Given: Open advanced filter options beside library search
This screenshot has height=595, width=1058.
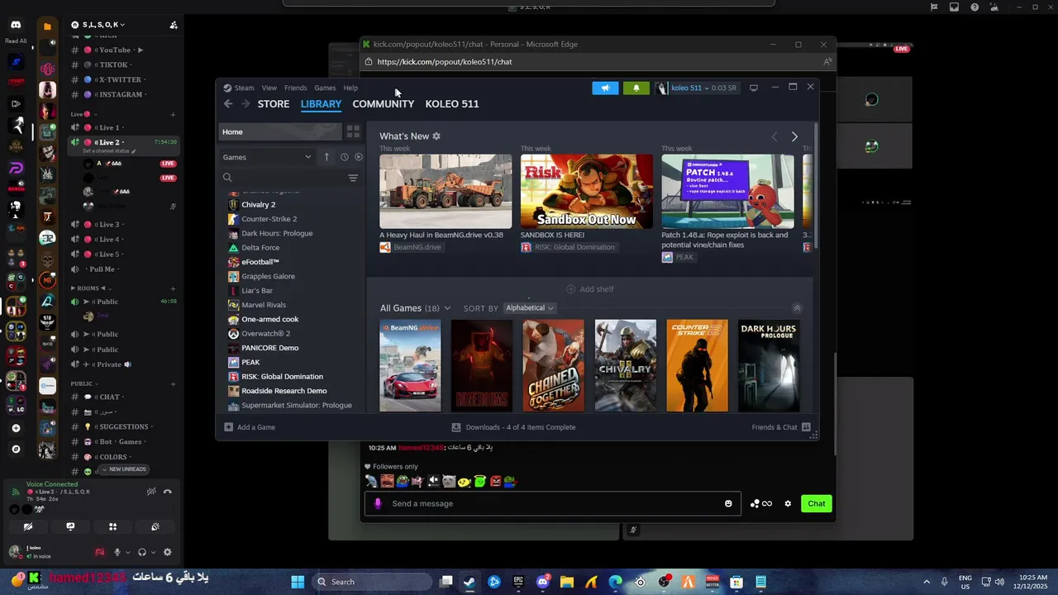Looking at the screenshot, I should coord(353,178).
